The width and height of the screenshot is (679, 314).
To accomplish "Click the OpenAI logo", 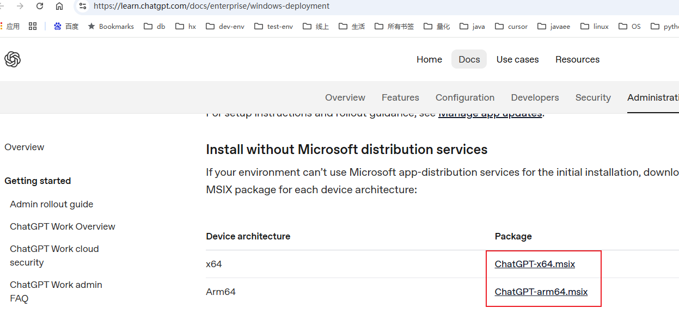I will coord(13,59).
